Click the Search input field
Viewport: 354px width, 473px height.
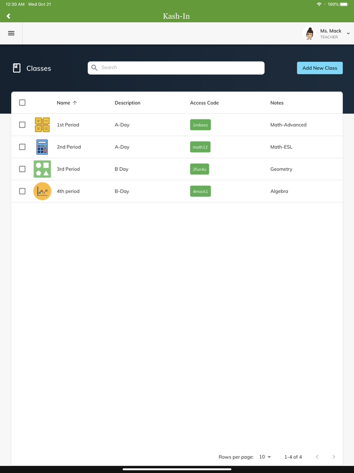(176, 68)
